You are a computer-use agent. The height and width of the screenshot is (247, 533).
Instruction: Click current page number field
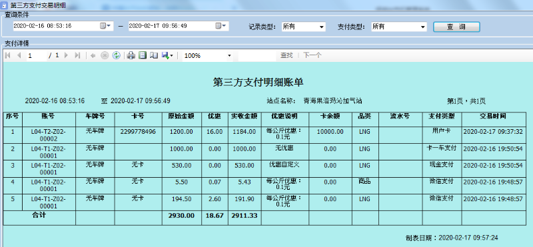pos(37,55)
